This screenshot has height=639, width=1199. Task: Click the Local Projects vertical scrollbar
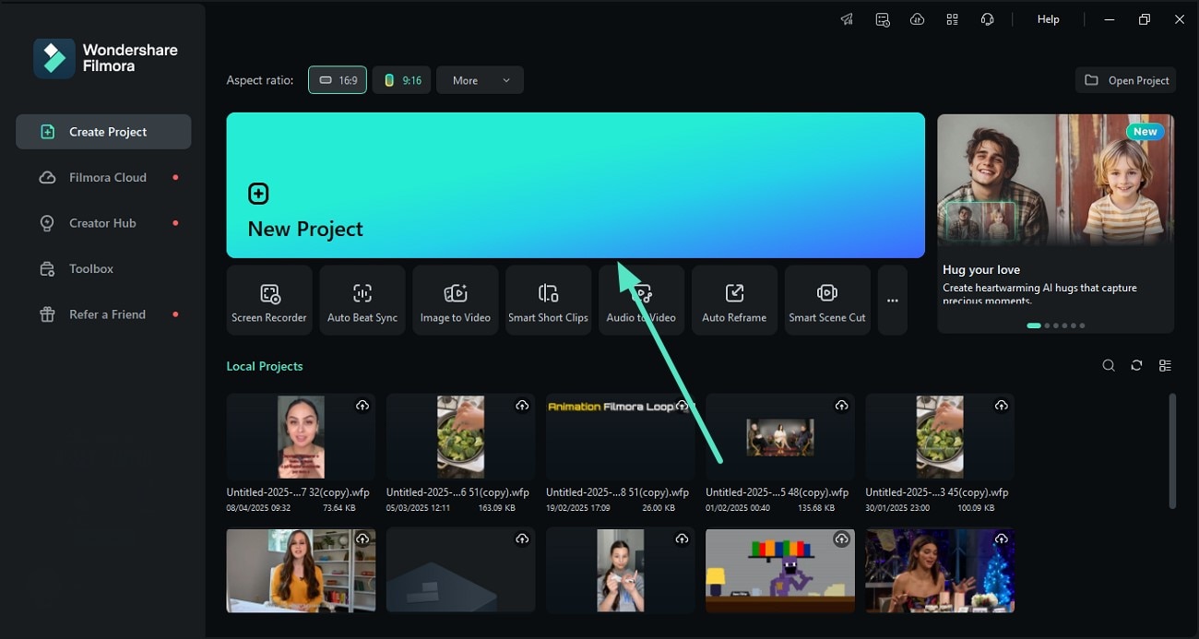coord(1172,451)
